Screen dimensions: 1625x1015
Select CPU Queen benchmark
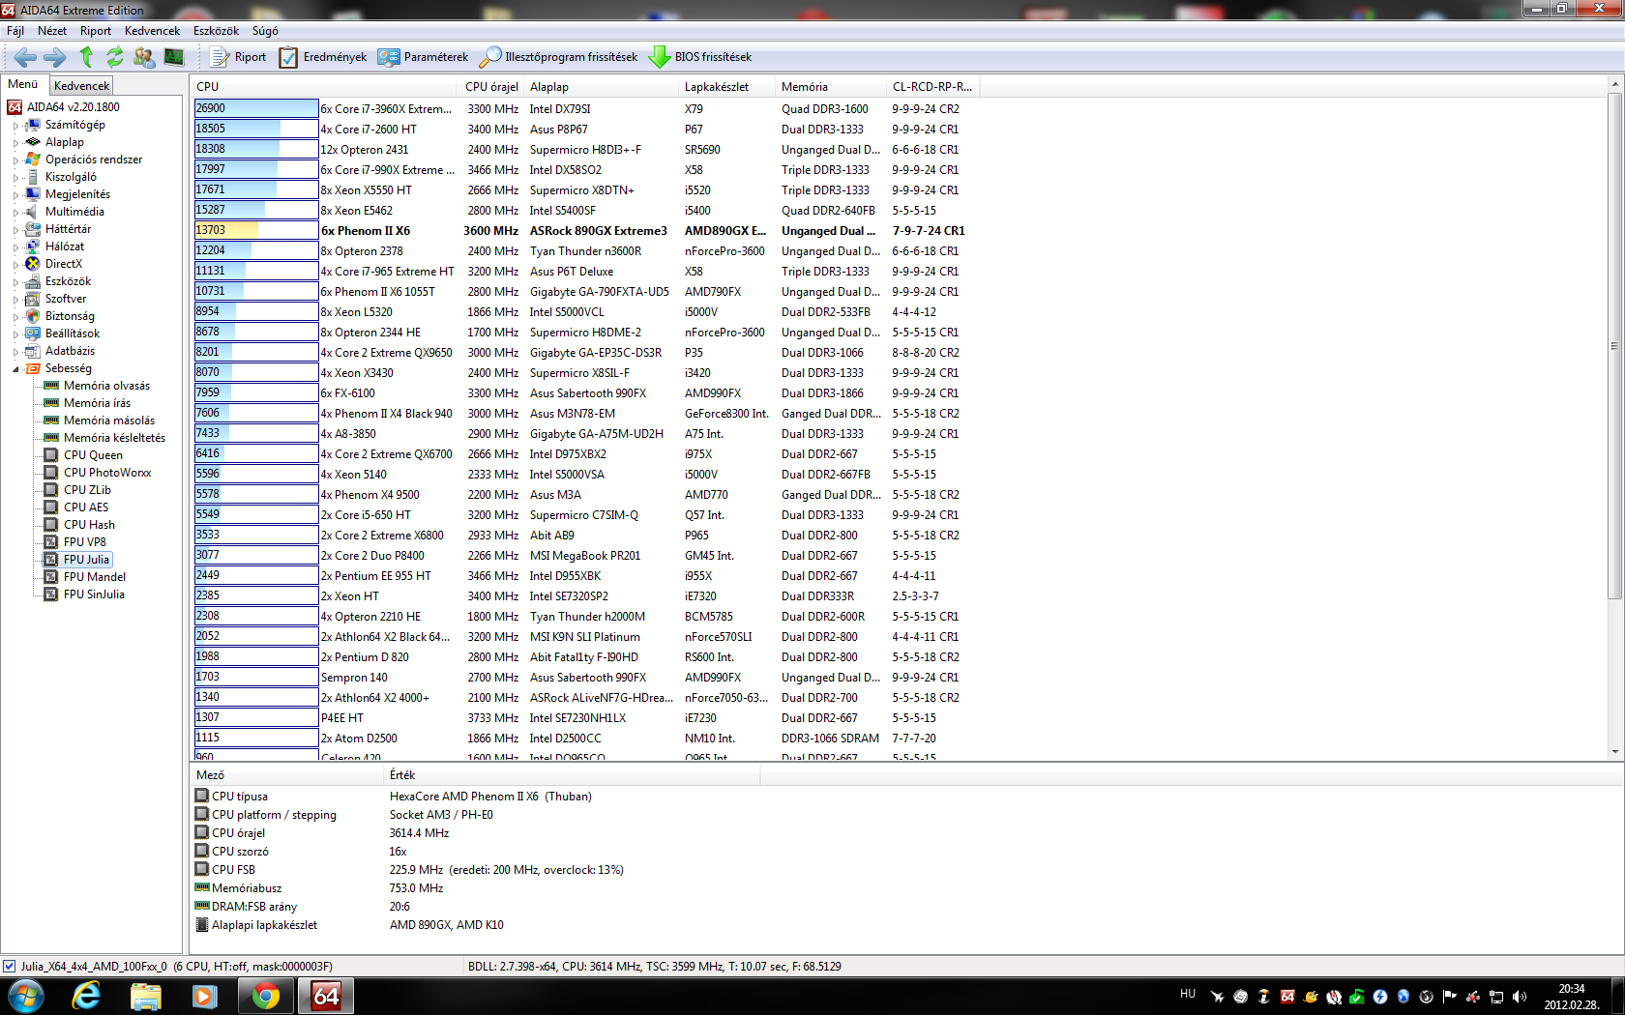[93, 455]
